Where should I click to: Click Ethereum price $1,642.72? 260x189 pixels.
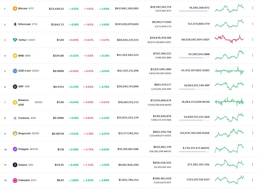click(x=58, y=25)
